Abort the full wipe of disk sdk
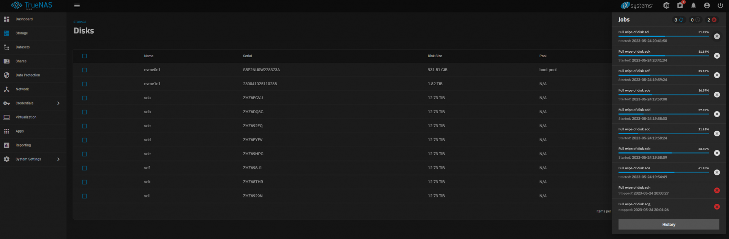This screenshot has width=729, height=239. [717, 56]
